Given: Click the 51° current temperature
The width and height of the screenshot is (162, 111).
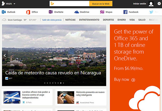Looking at the screenshot, I should tap(25, 20).
